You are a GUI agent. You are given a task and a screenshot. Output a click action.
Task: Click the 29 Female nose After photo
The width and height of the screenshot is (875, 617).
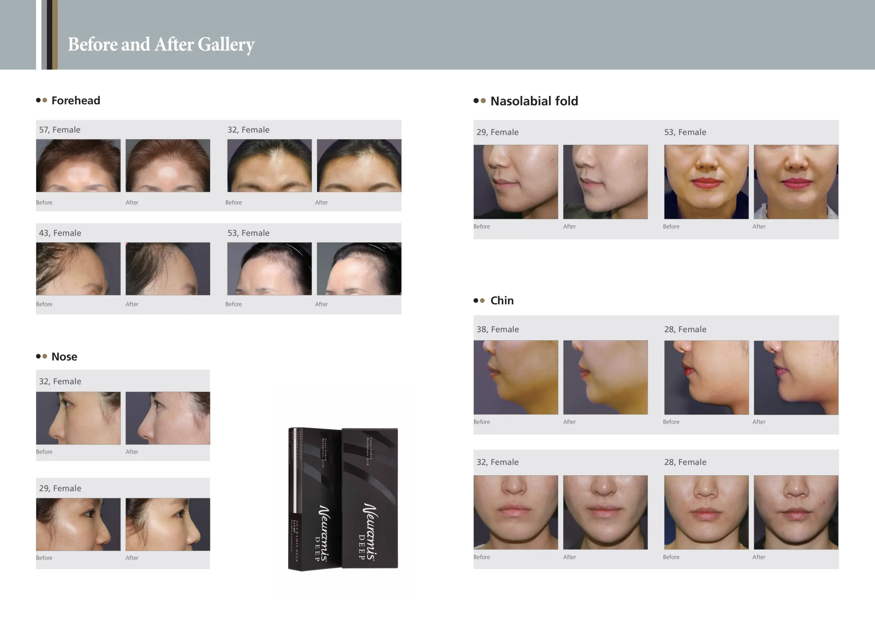tap(168, 524)
